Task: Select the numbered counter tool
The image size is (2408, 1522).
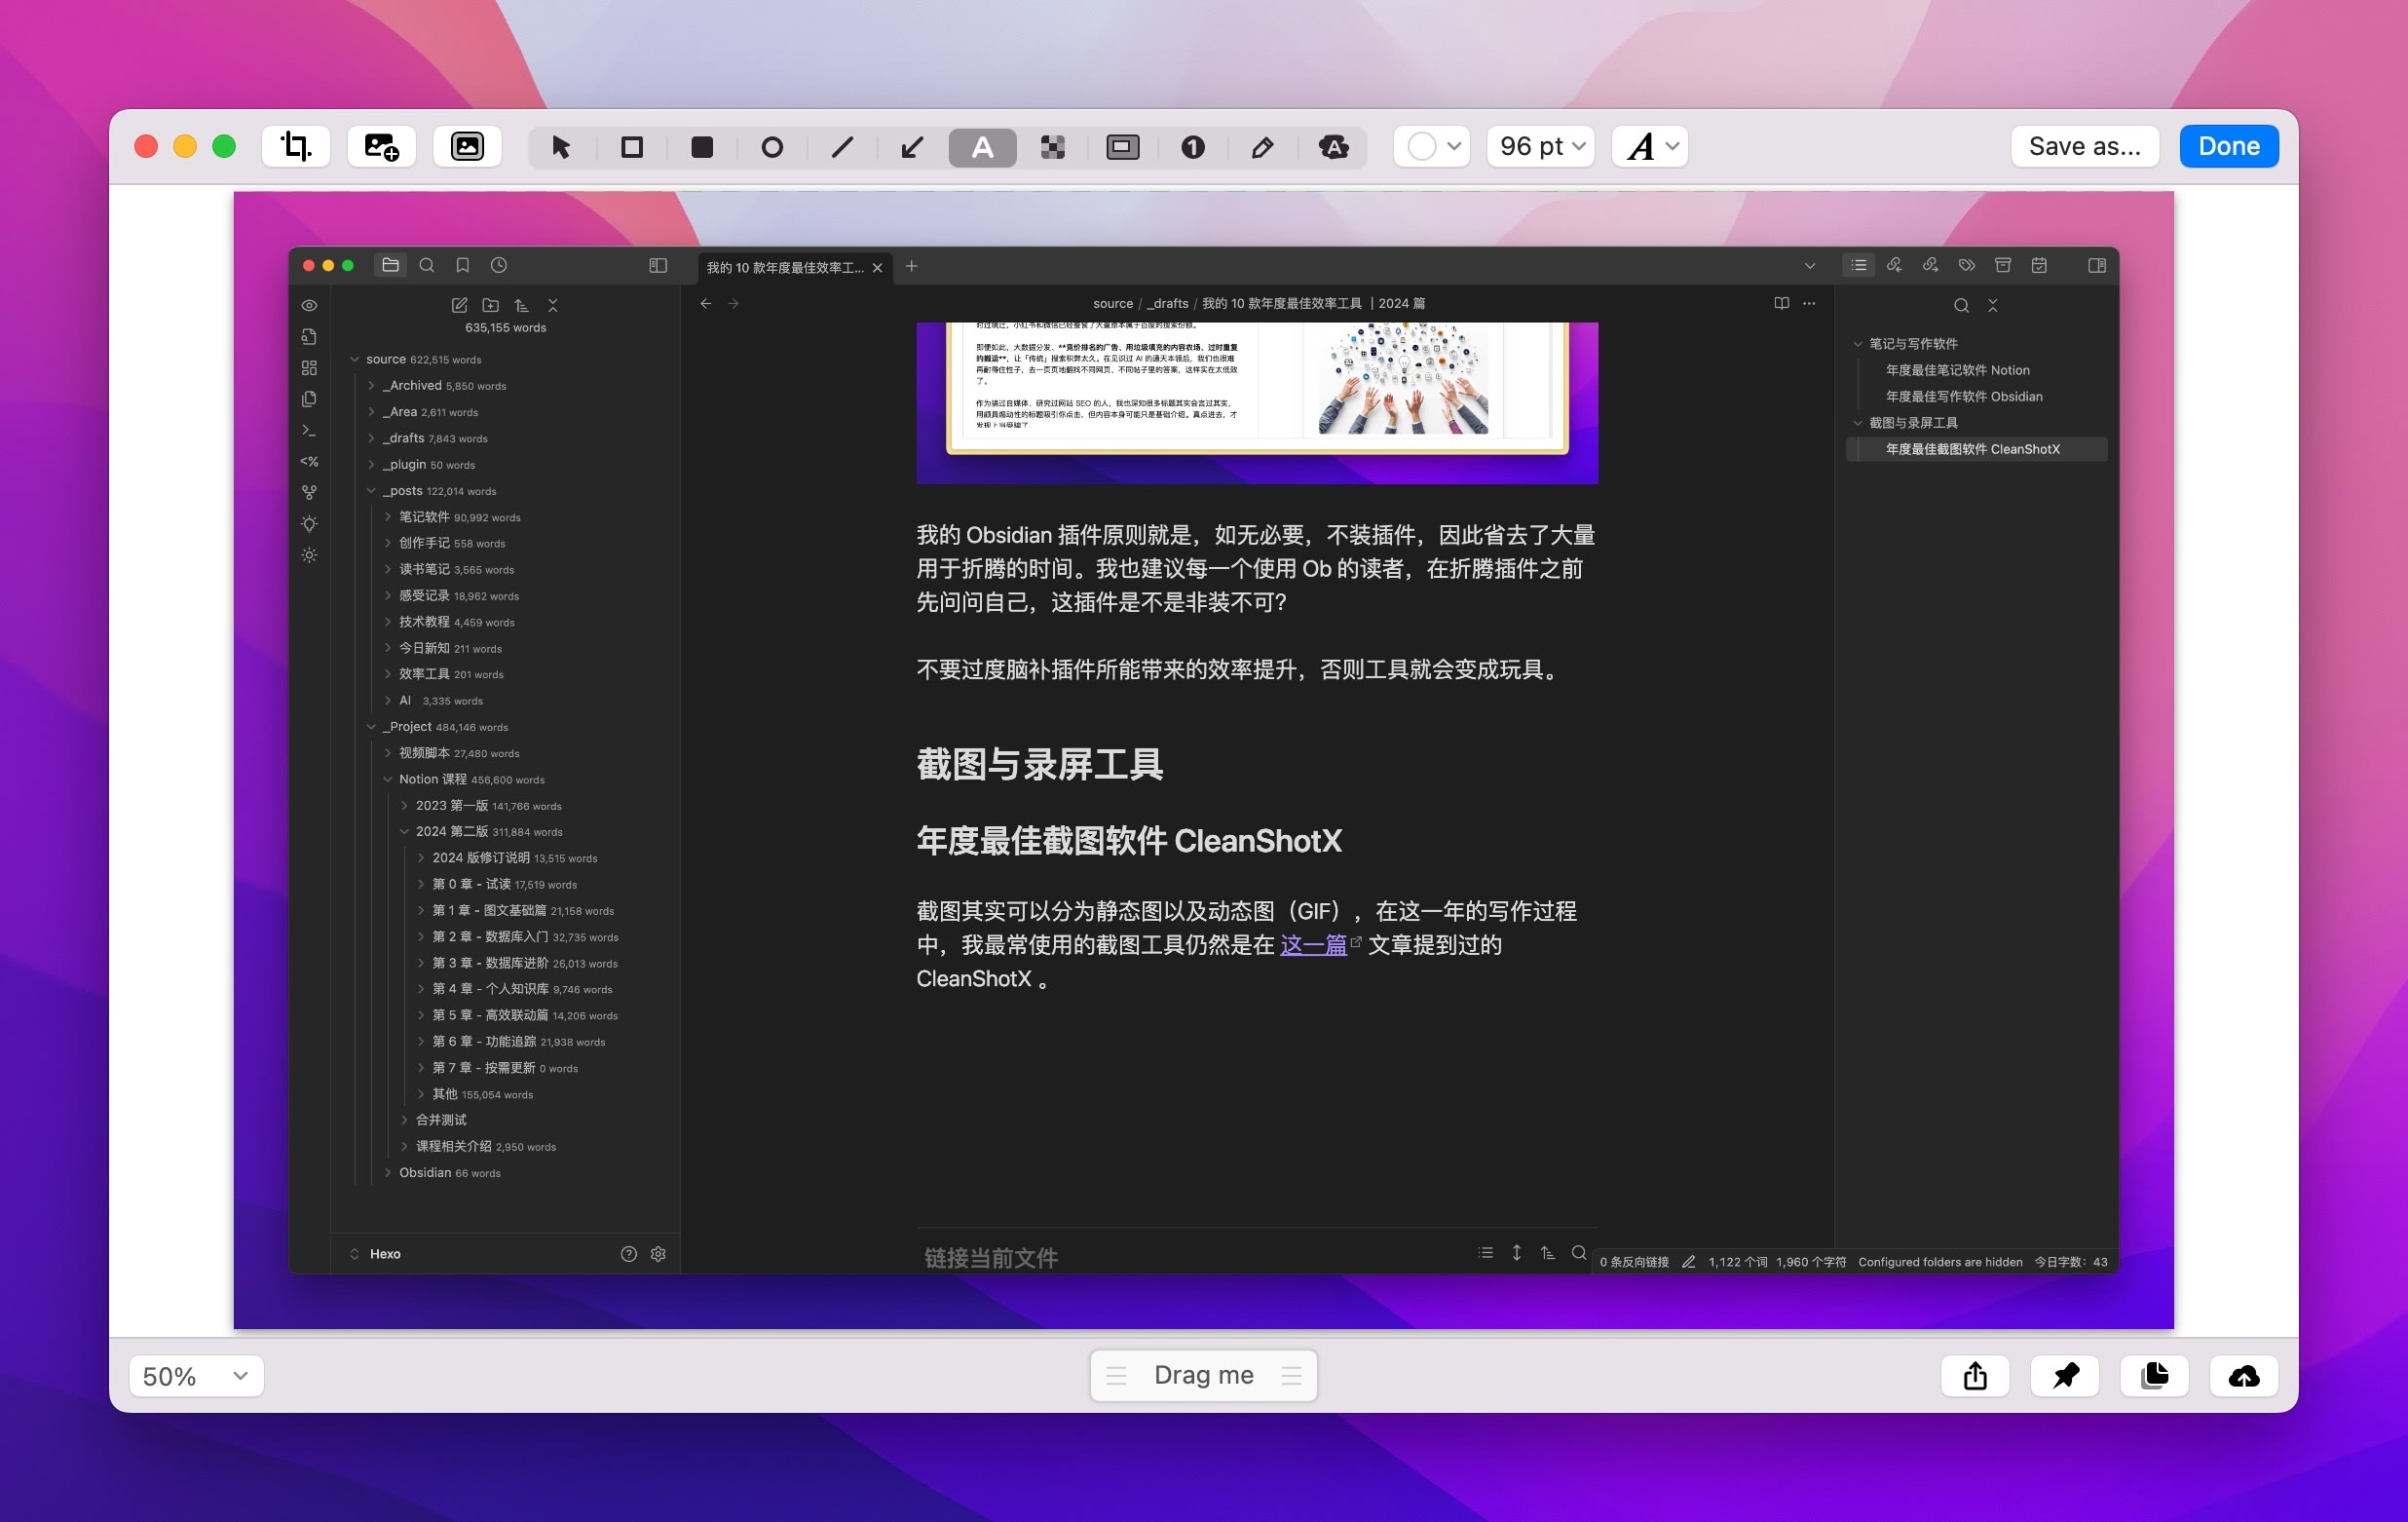Action: [x=1193, y=147]
